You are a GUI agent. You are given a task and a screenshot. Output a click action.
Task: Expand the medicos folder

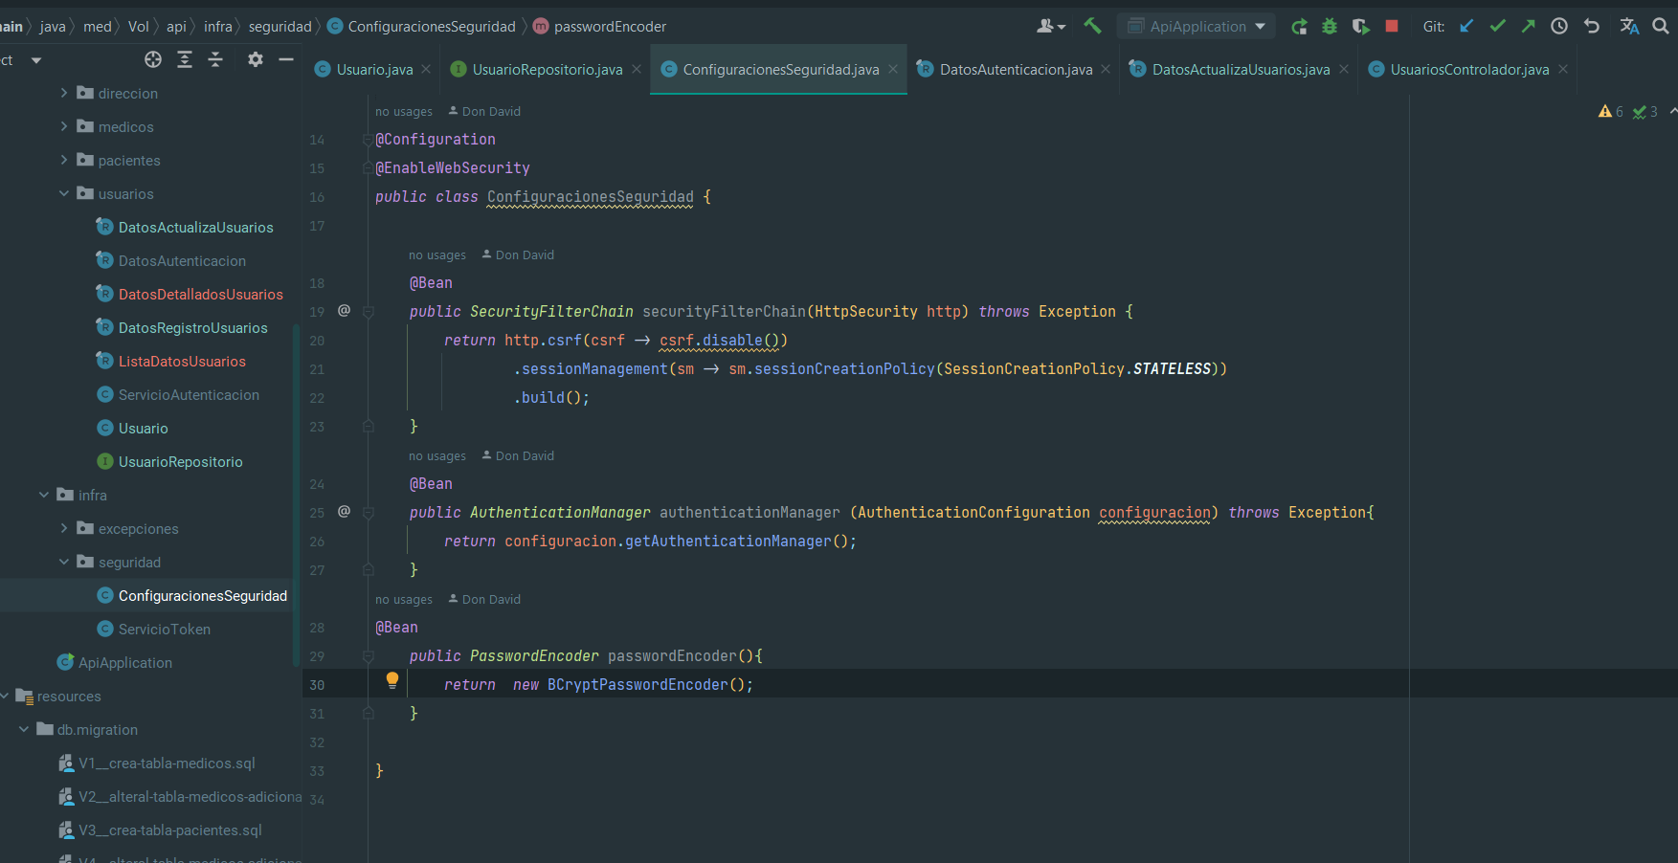pos(64,126)
